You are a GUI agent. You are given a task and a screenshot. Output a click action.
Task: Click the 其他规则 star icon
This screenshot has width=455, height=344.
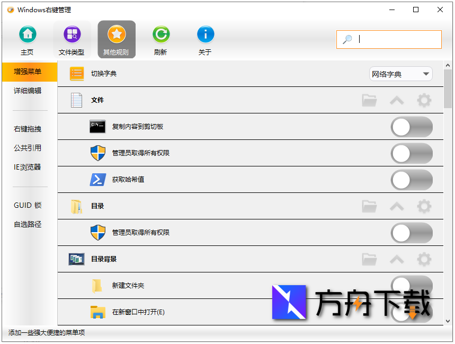117,38
